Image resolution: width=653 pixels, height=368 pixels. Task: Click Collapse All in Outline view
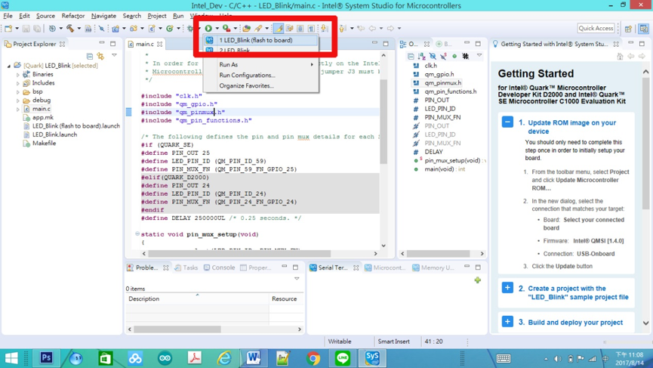click(411, 56)
